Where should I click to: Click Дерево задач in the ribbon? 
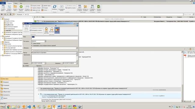(x=46, y=6)
